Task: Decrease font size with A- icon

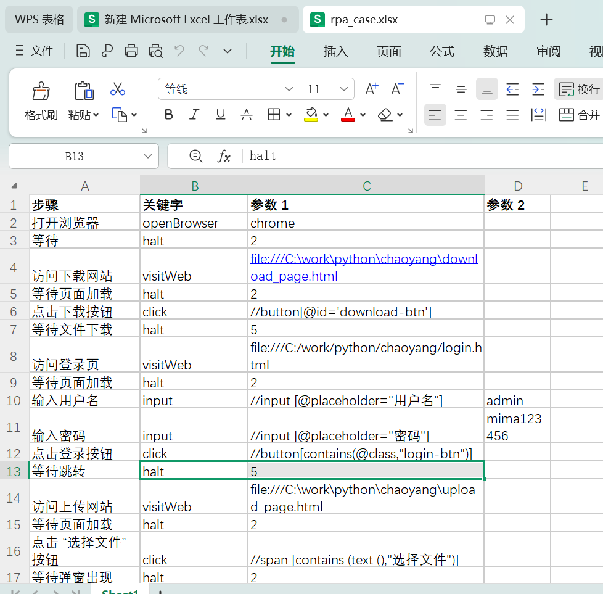Action: 397,89
